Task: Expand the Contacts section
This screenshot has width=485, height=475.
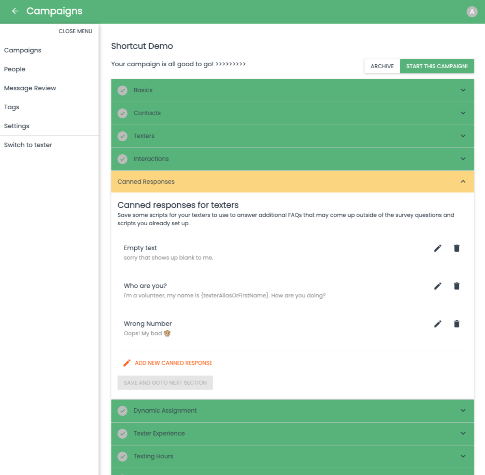Action: point(292,113)
